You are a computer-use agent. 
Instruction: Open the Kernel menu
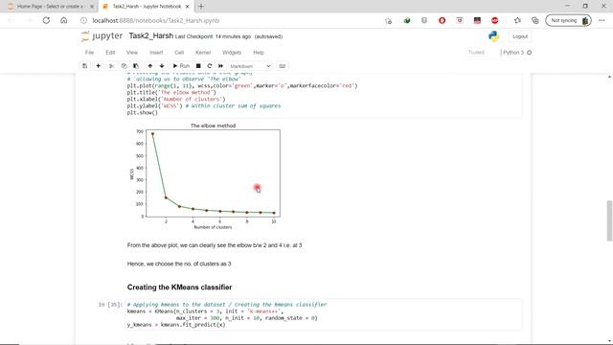click(203, 53)
